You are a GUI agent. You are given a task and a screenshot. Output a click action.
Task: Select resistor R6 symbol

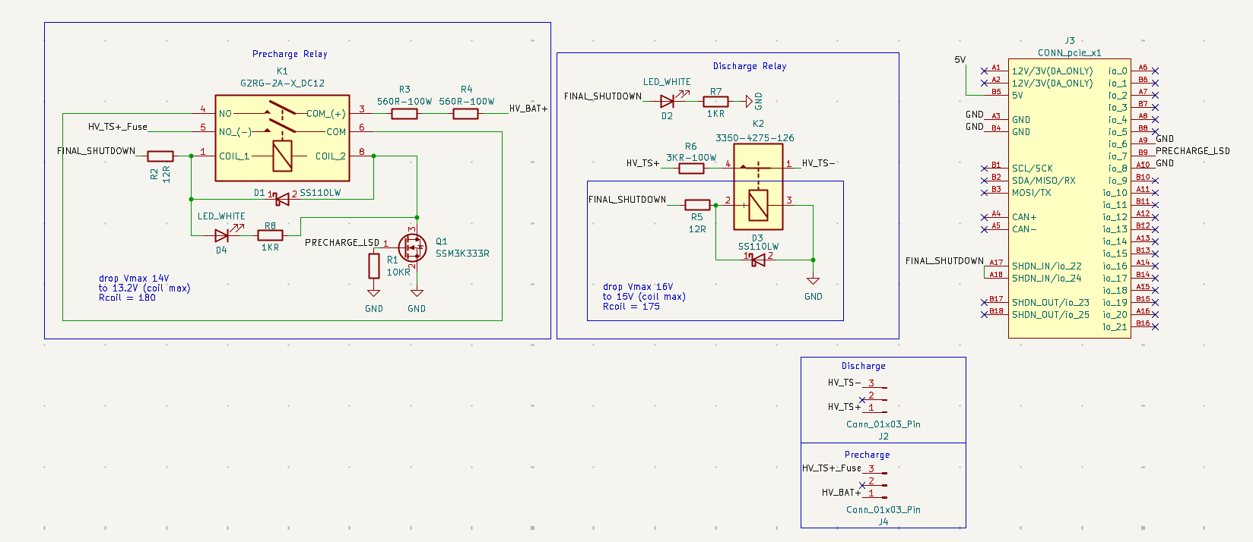pyautogui.click(x=691, y=168)
